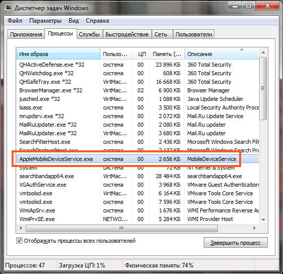Select the AppleMobileDeviceService.exe process
The image size is (283, 274).
138,159
